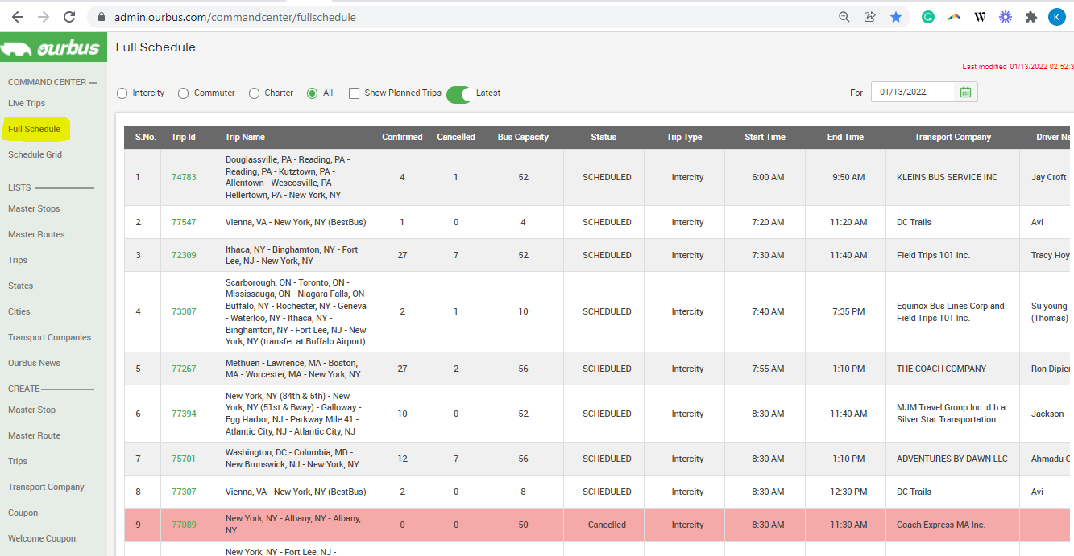This screenshot has height=556, width=1074.
Task: Open trip ID 73307
Action: click(184, 311)
